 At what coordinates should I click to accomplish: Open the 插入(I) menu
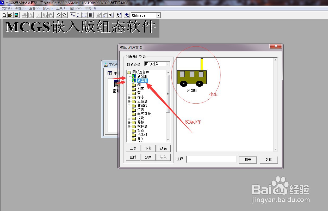coord(48,8)
